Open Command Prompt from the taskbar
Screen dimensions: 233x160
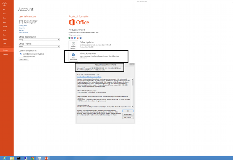19,158
